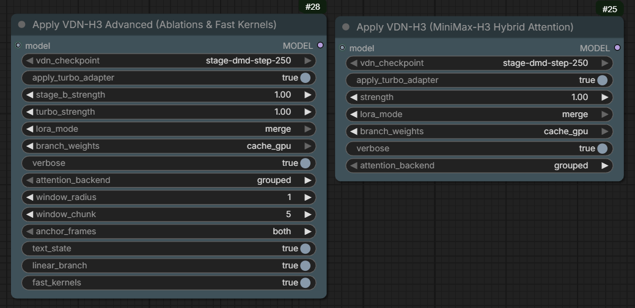This screenshot has height=308, width=635.
Task: Click strength value field on node #25
Action: tap(479, 97)
